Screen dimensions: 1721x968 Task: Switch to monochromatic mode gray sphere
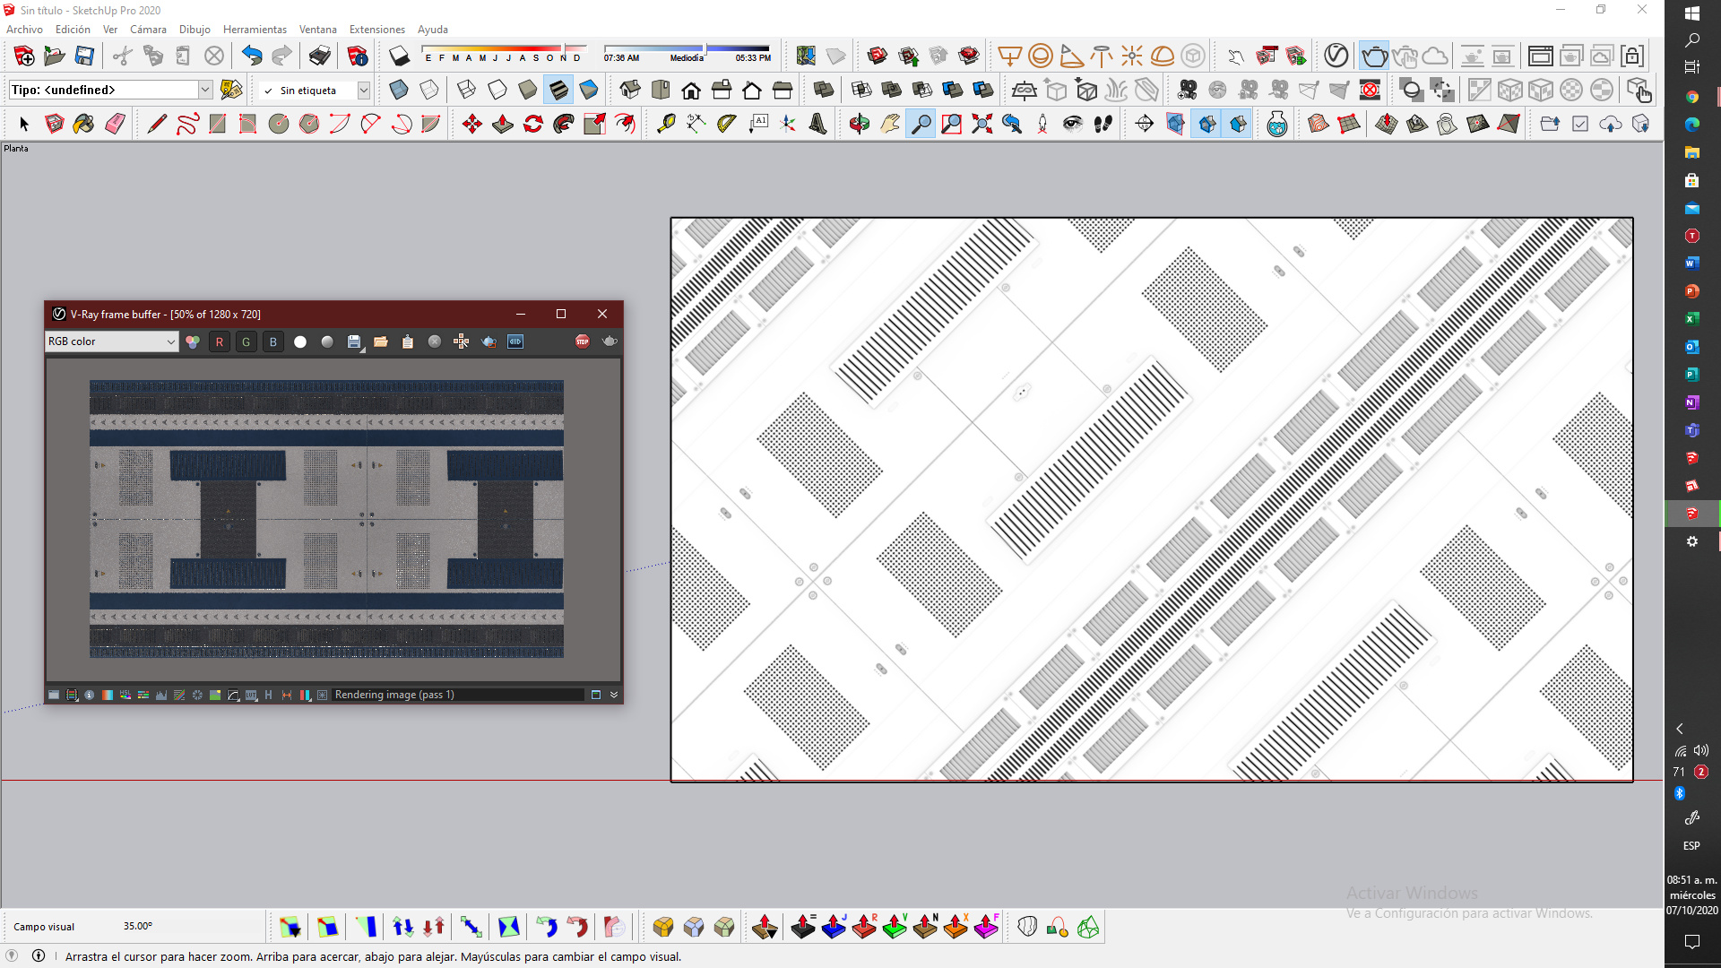point(327,341)
